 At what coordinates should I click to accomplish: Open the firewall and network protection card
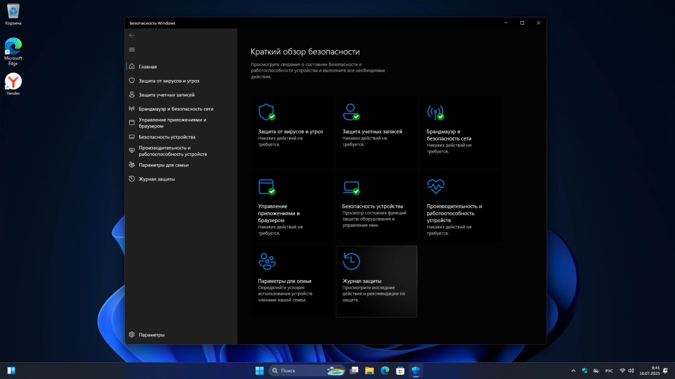pyautogui.click(x=460, y=132)
